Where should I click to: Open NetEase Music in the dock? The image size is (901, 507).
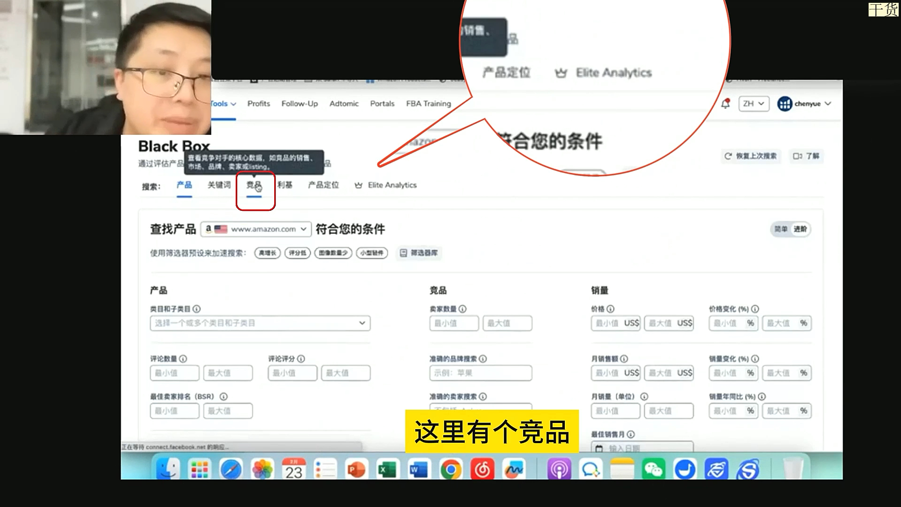(482, 469)
